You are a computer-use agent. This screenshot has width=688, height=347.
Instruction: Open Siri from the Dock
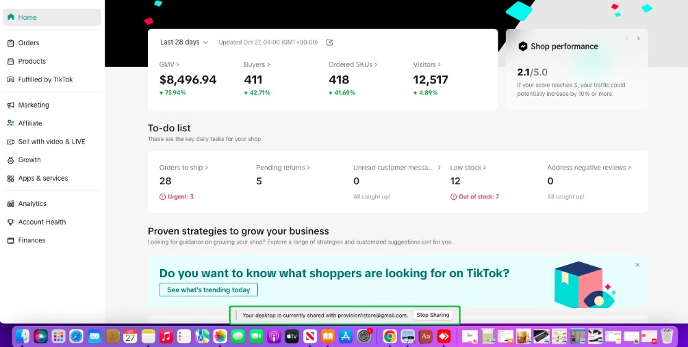40,337
